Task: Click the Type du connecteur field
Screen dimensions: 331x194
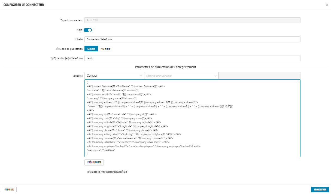Action: tap(192, 20)
